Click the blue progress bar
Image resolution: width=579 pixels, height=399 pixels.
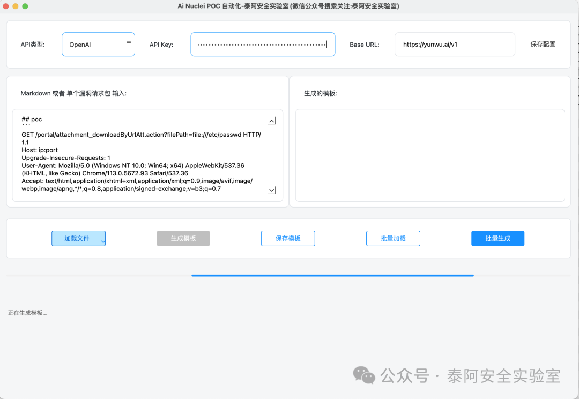coord(332,275)
